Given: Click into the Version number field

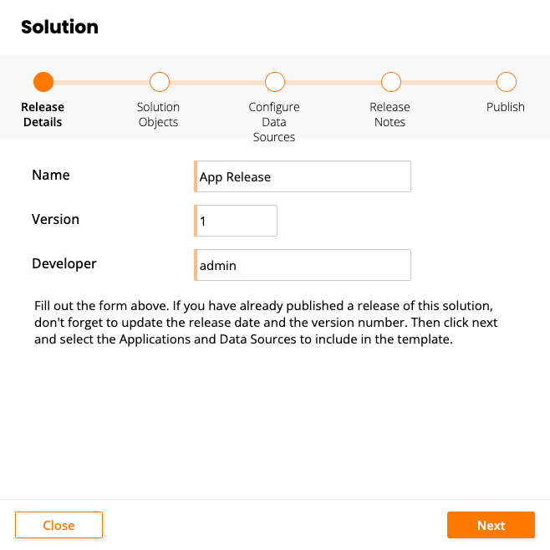Looking at the screenshot, I should pyautogui.click(x=237, y=221).
